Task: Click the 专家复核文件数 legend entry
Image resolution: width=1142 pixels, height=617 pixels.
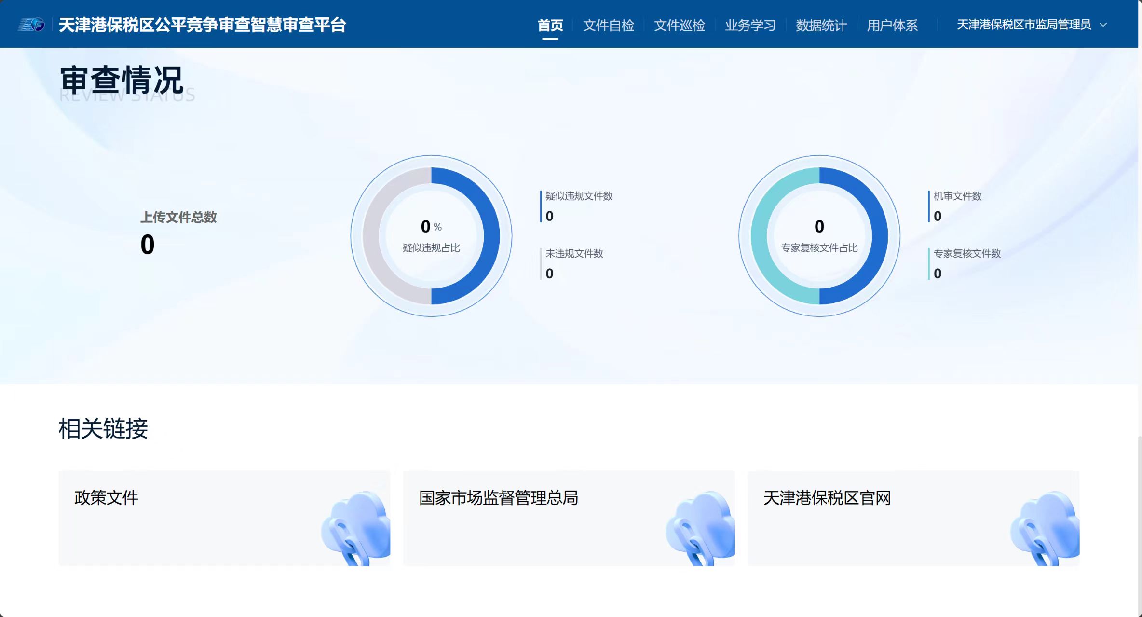Action: click(966, 254)
